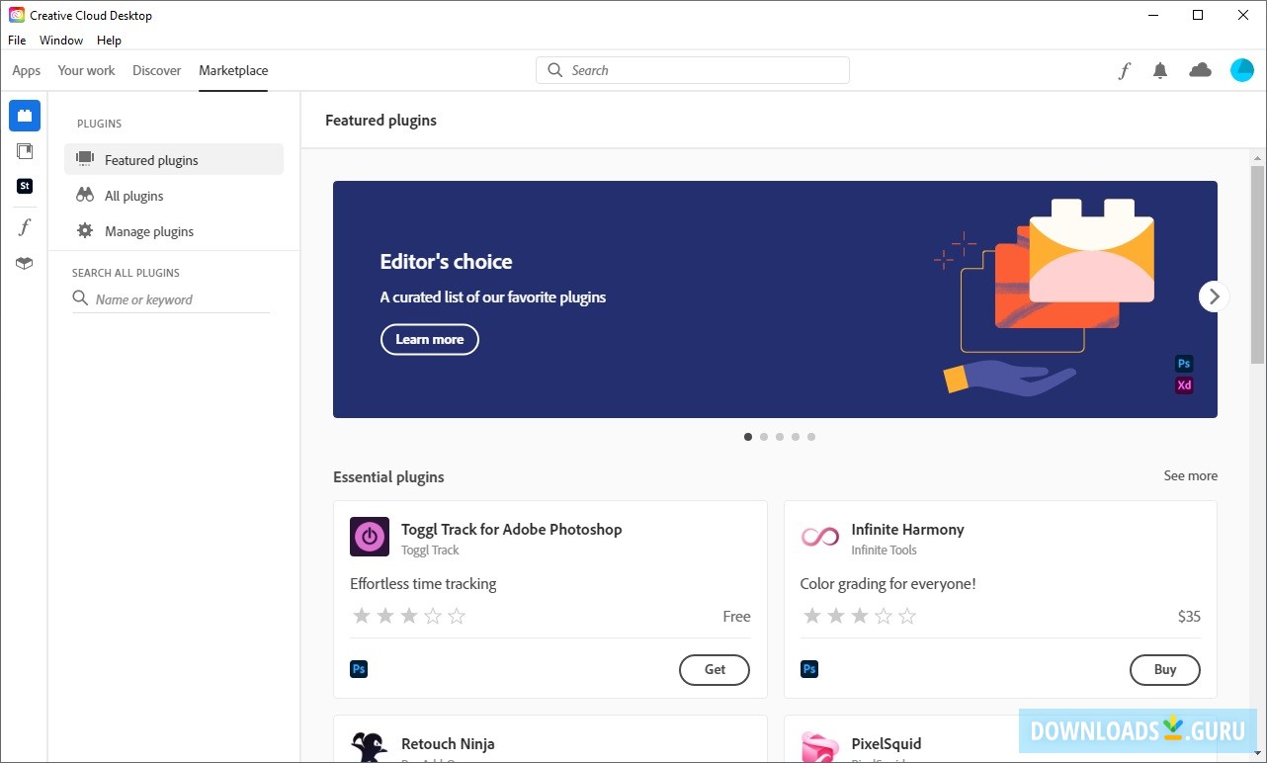Select the last carousel page dot
Screen dimensions: 1267x763
[811, 437]
